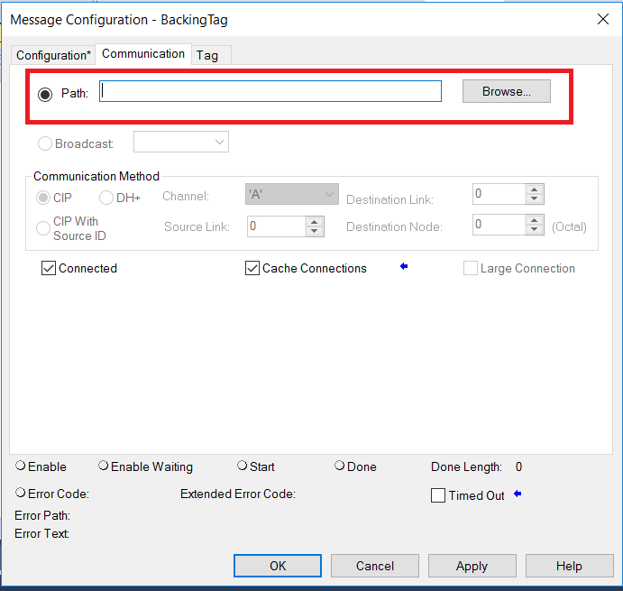Expand the Channel 'A' dropdown
Image resolution: width=623 pixels, height=591 pixels.
292,194
